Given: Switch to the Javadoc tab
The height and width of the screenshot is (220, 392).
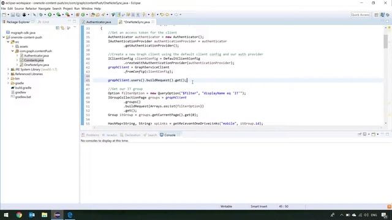Looking at the screenshot, I should pyautogui.click(x=110, y=135).
